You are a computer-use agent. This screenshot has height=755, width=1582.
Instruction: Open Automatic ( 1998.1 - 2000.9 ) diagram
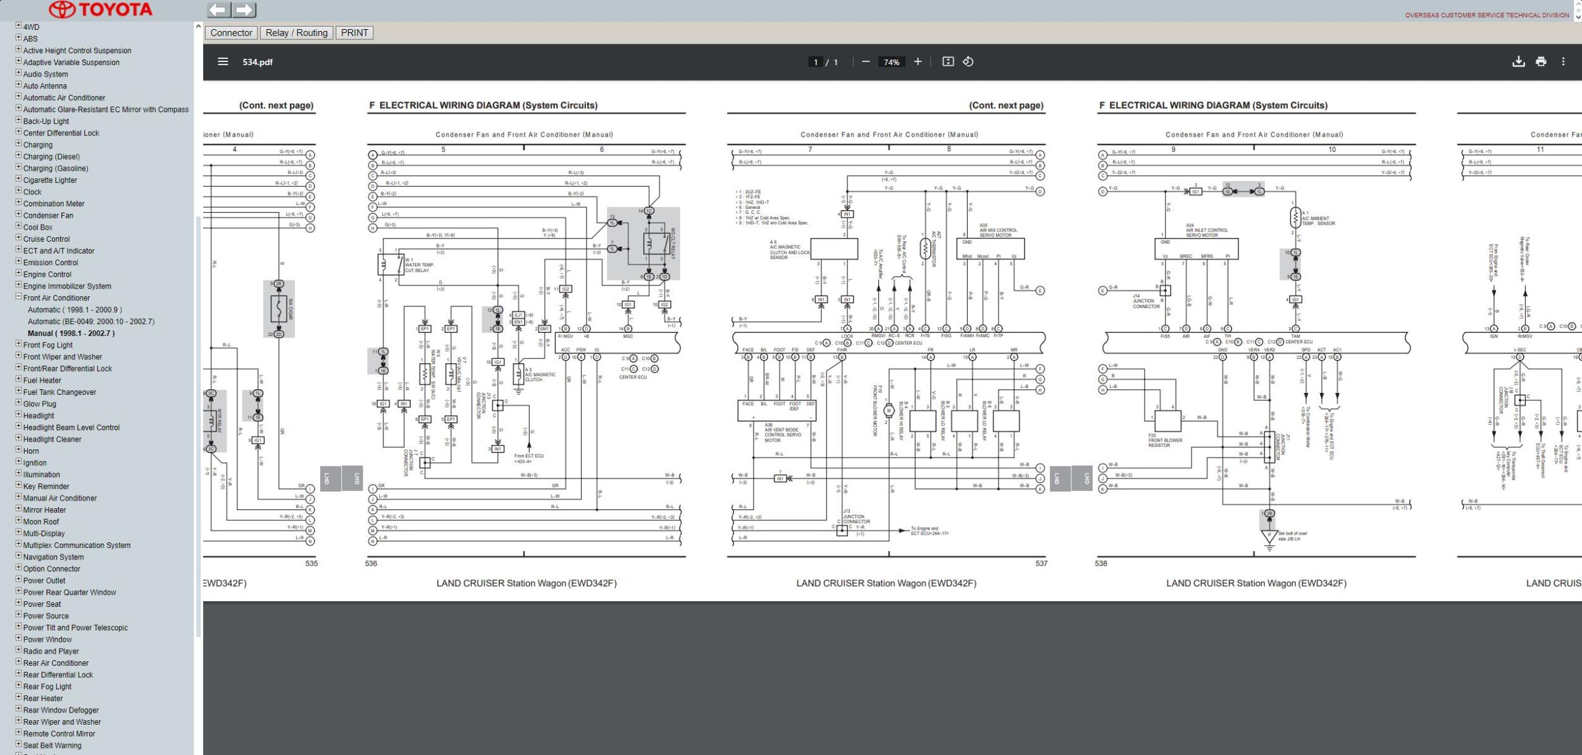click(75, 310)
